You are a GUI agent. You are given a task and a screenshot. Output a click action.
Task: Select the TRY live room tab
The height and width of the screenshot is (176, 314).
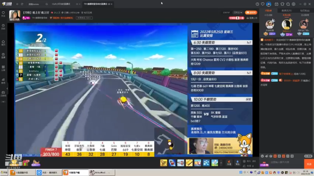pos(98,4)
